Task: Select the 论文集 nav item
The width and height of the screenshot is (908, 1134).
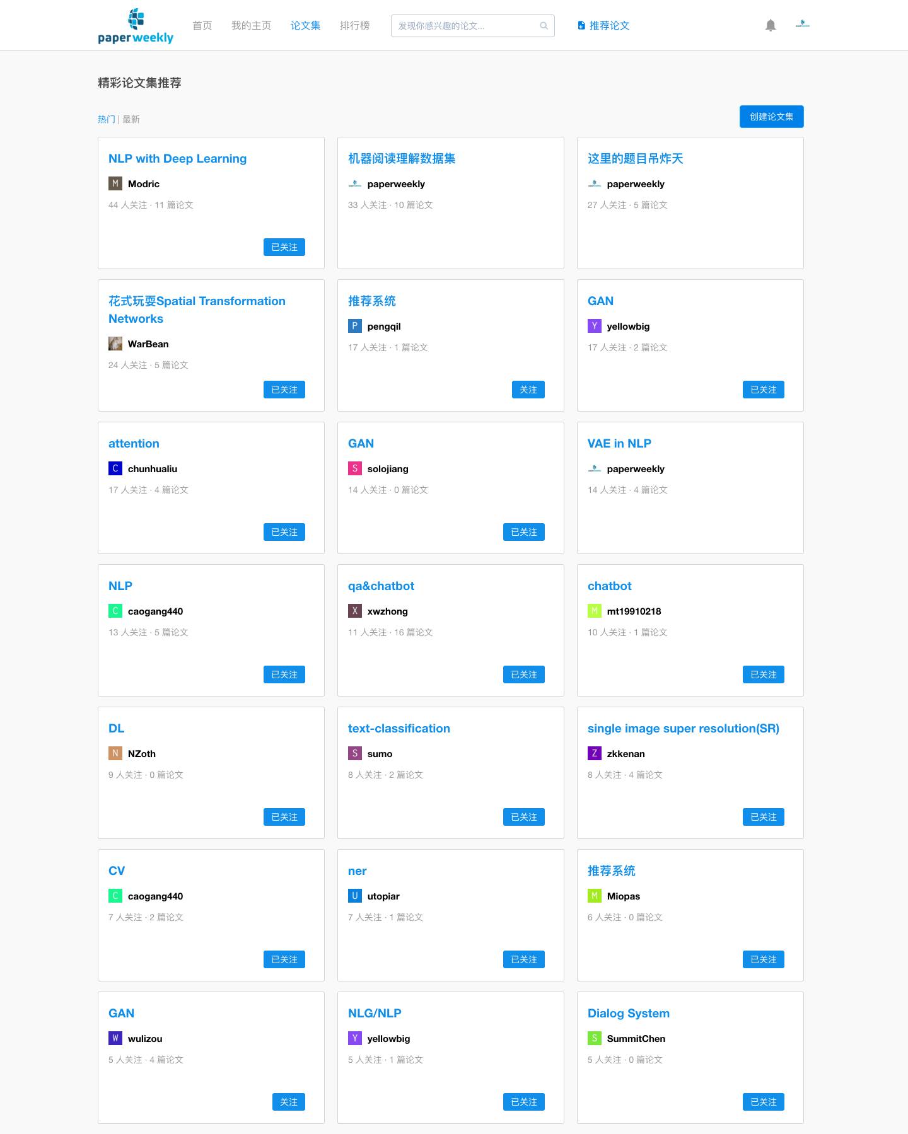Action: coord(306,26)
